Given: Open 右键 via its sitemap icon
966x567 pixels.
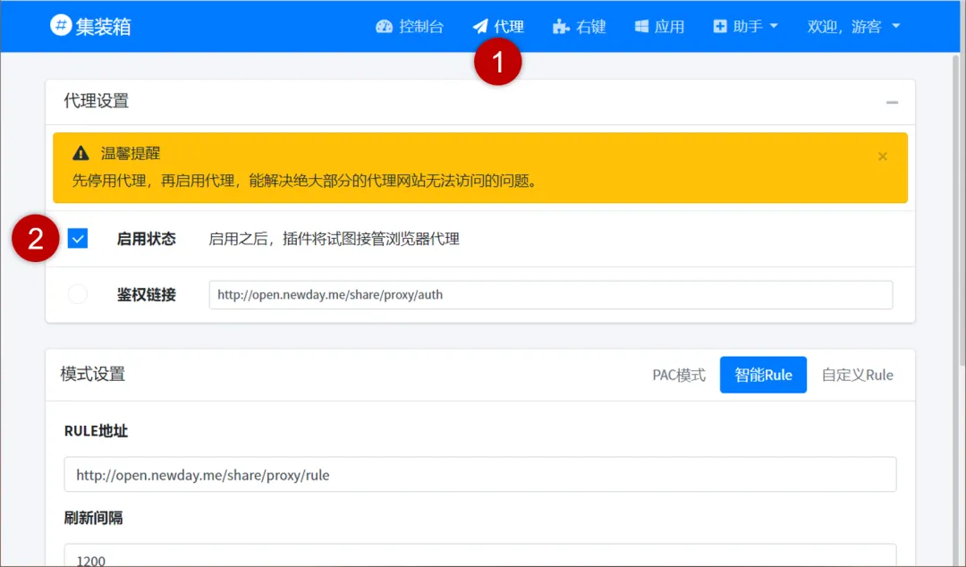Looking at the screenshot, I should (559, 27).
